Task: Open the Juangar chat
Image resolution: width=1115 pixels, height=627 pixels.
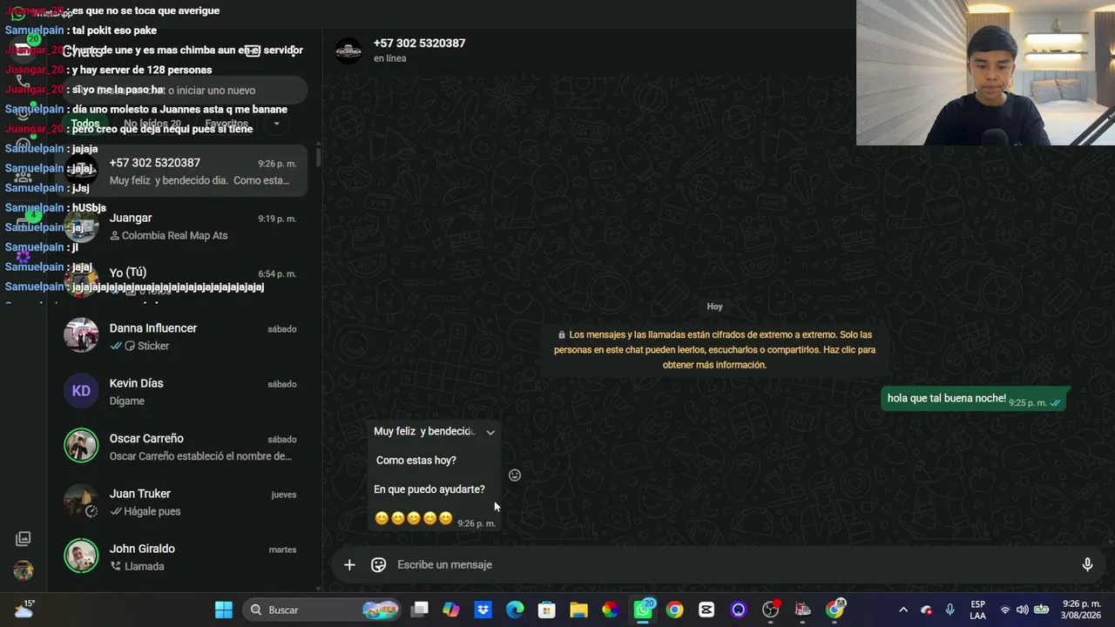Action: tap(181, 226)
